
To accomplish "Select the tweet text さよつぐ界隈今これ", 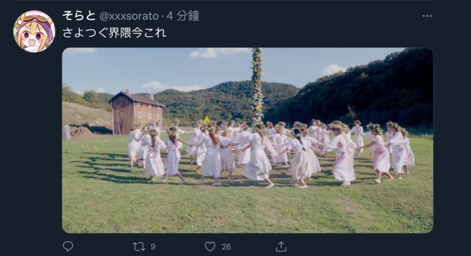I will tap(115, 33).
